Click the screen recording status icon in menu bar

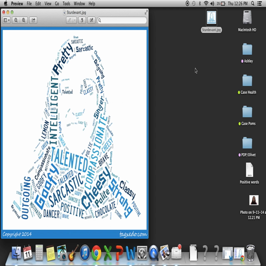(187, 3)
